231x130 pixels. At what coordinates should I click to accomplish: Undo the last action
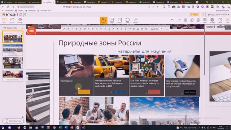point(173,20)
